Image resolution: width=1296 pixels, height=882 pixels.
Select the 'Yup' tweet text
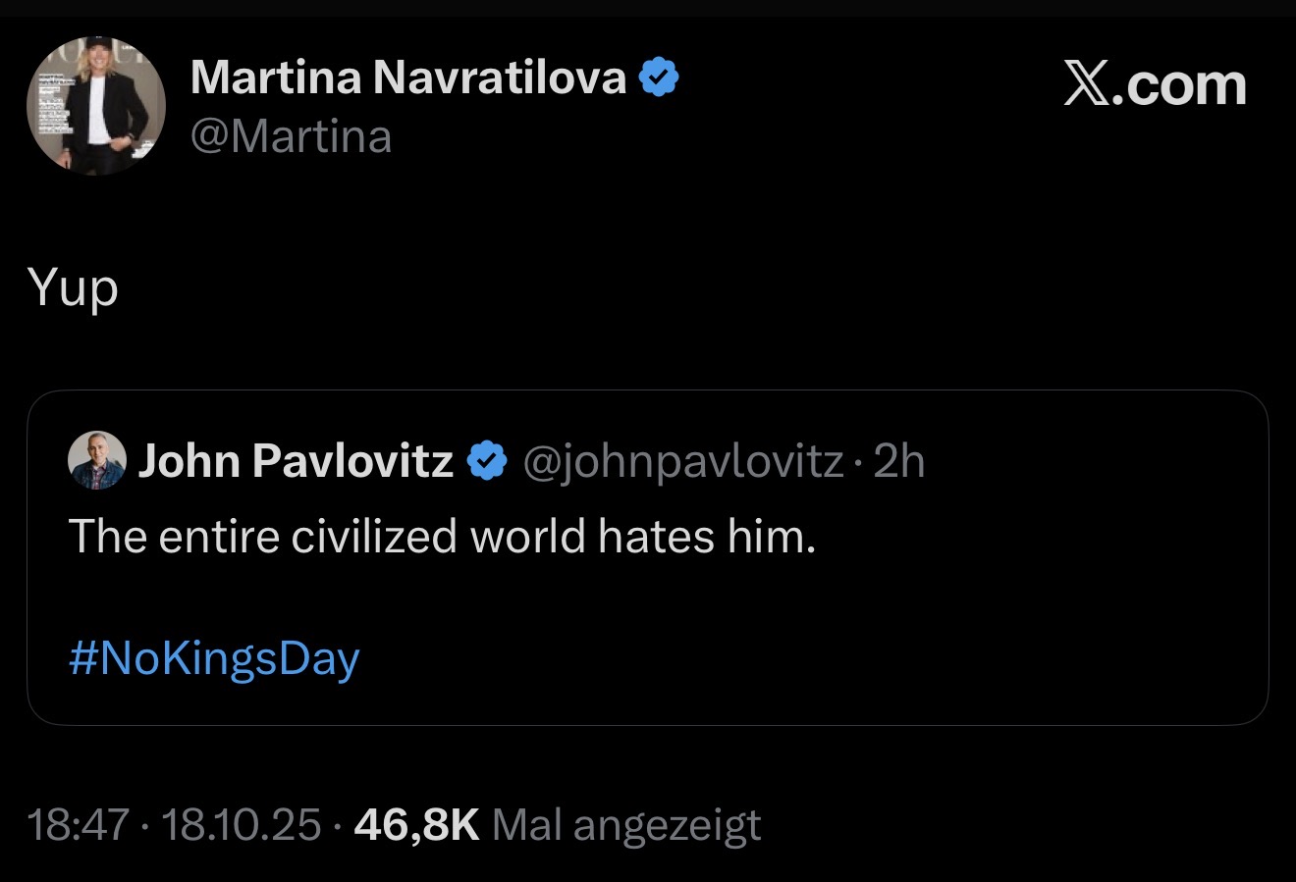[x=74, y=288]
